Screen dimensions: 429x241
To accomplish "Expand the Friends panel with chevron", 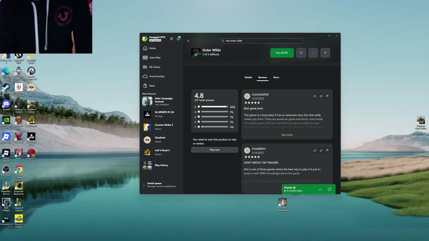I will [320, 189].
